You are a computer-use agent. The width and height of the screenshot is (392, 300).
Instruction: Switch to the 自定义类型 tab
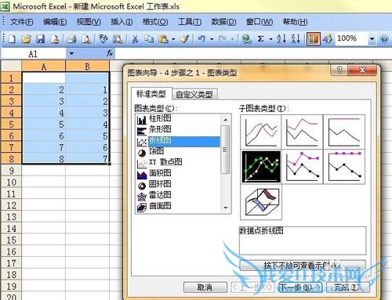194,95
